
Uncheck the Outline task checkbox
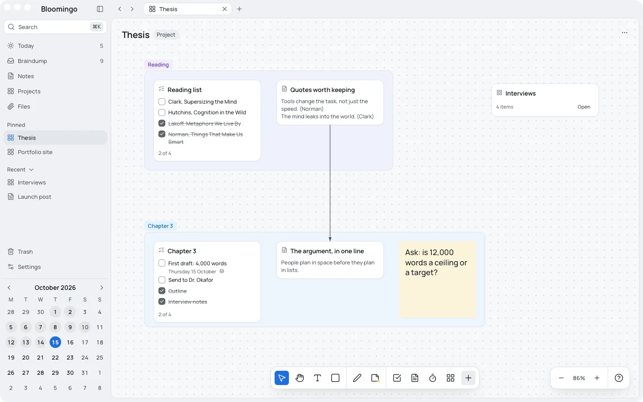pos(162,291)
